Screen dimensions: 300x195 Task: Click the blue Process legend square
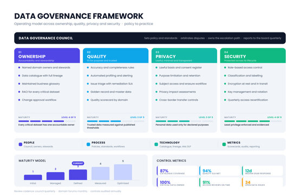click(x=88, y=144)
